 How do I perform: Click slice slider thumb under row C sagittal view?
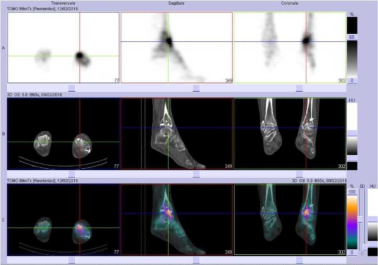tap(196, 260)
